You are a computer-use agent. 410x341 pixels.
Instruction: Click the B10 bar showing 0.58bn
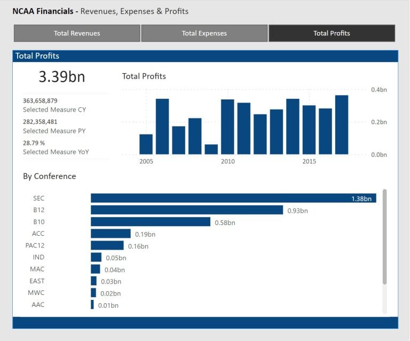coord(151,222)
